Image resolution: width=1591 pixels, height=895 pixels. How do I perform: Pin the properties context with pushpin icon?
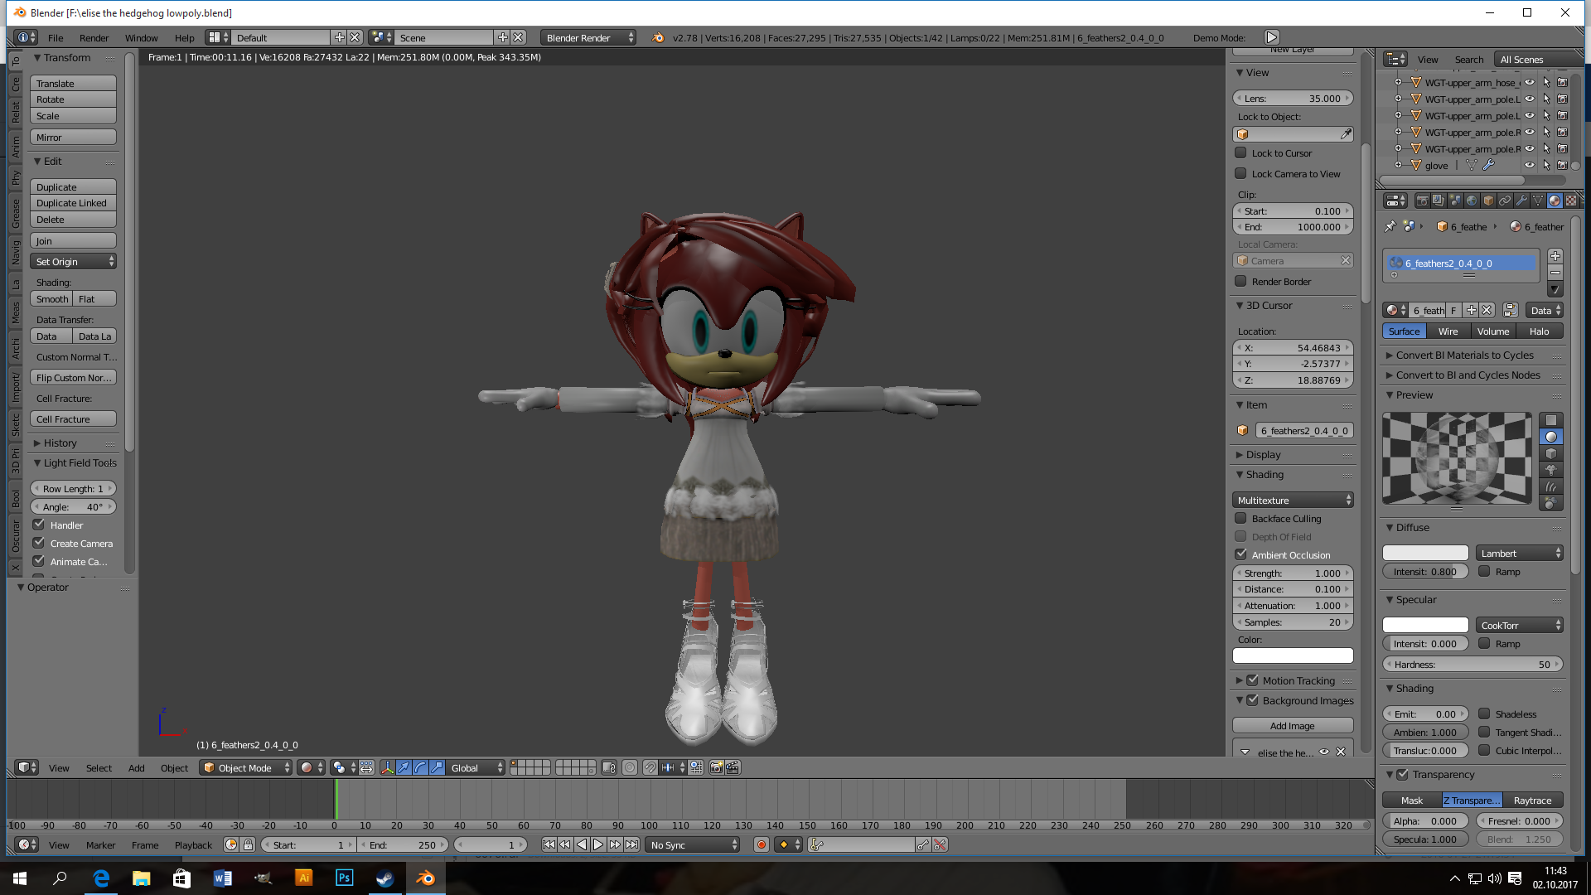(x=1390, y=226)
